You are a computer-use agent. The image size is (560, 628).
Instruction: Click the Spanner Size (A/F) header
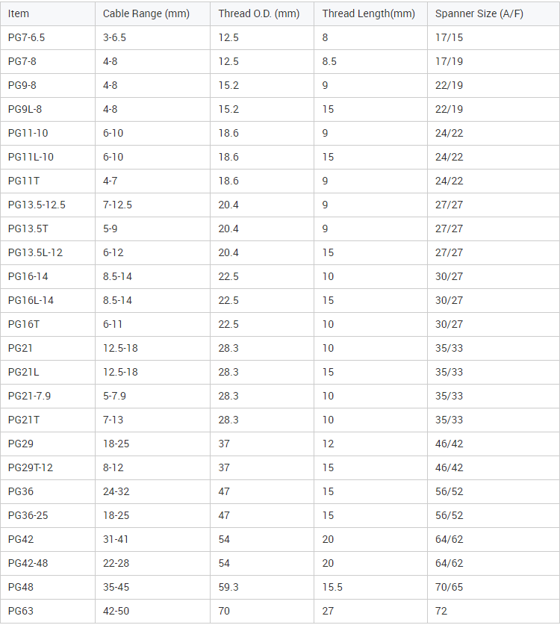(473, 13)
